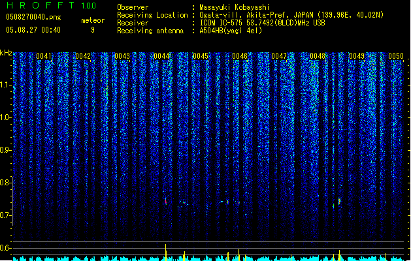
Task: Click the 0041 time marker
Action: pyautogui.click(x=44, y=56)
